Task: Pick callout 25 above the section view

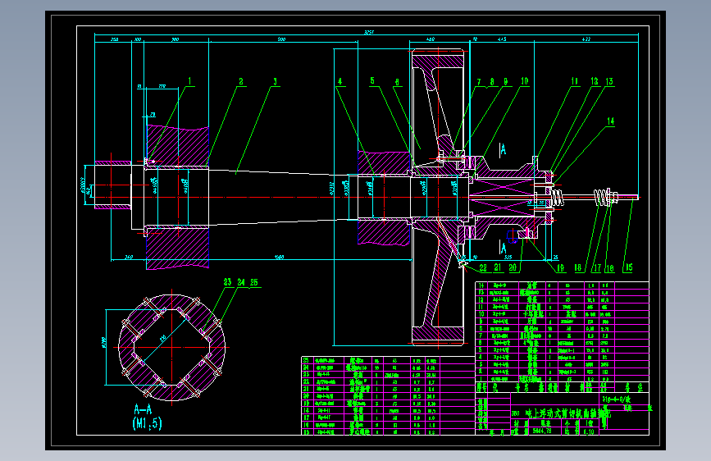Action: (x=254, y=282)
